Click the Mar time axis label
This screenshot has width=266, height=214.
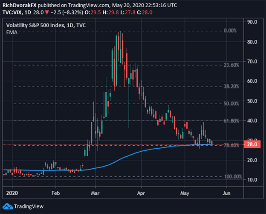[x=95, y=193]
